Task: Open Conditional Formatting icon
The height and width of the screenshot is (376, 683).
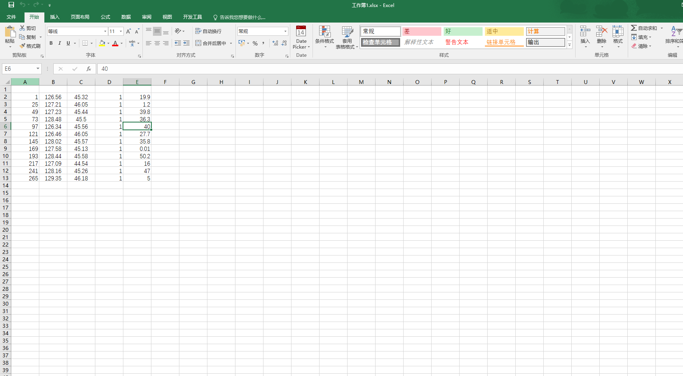Action: coord(325,31)
